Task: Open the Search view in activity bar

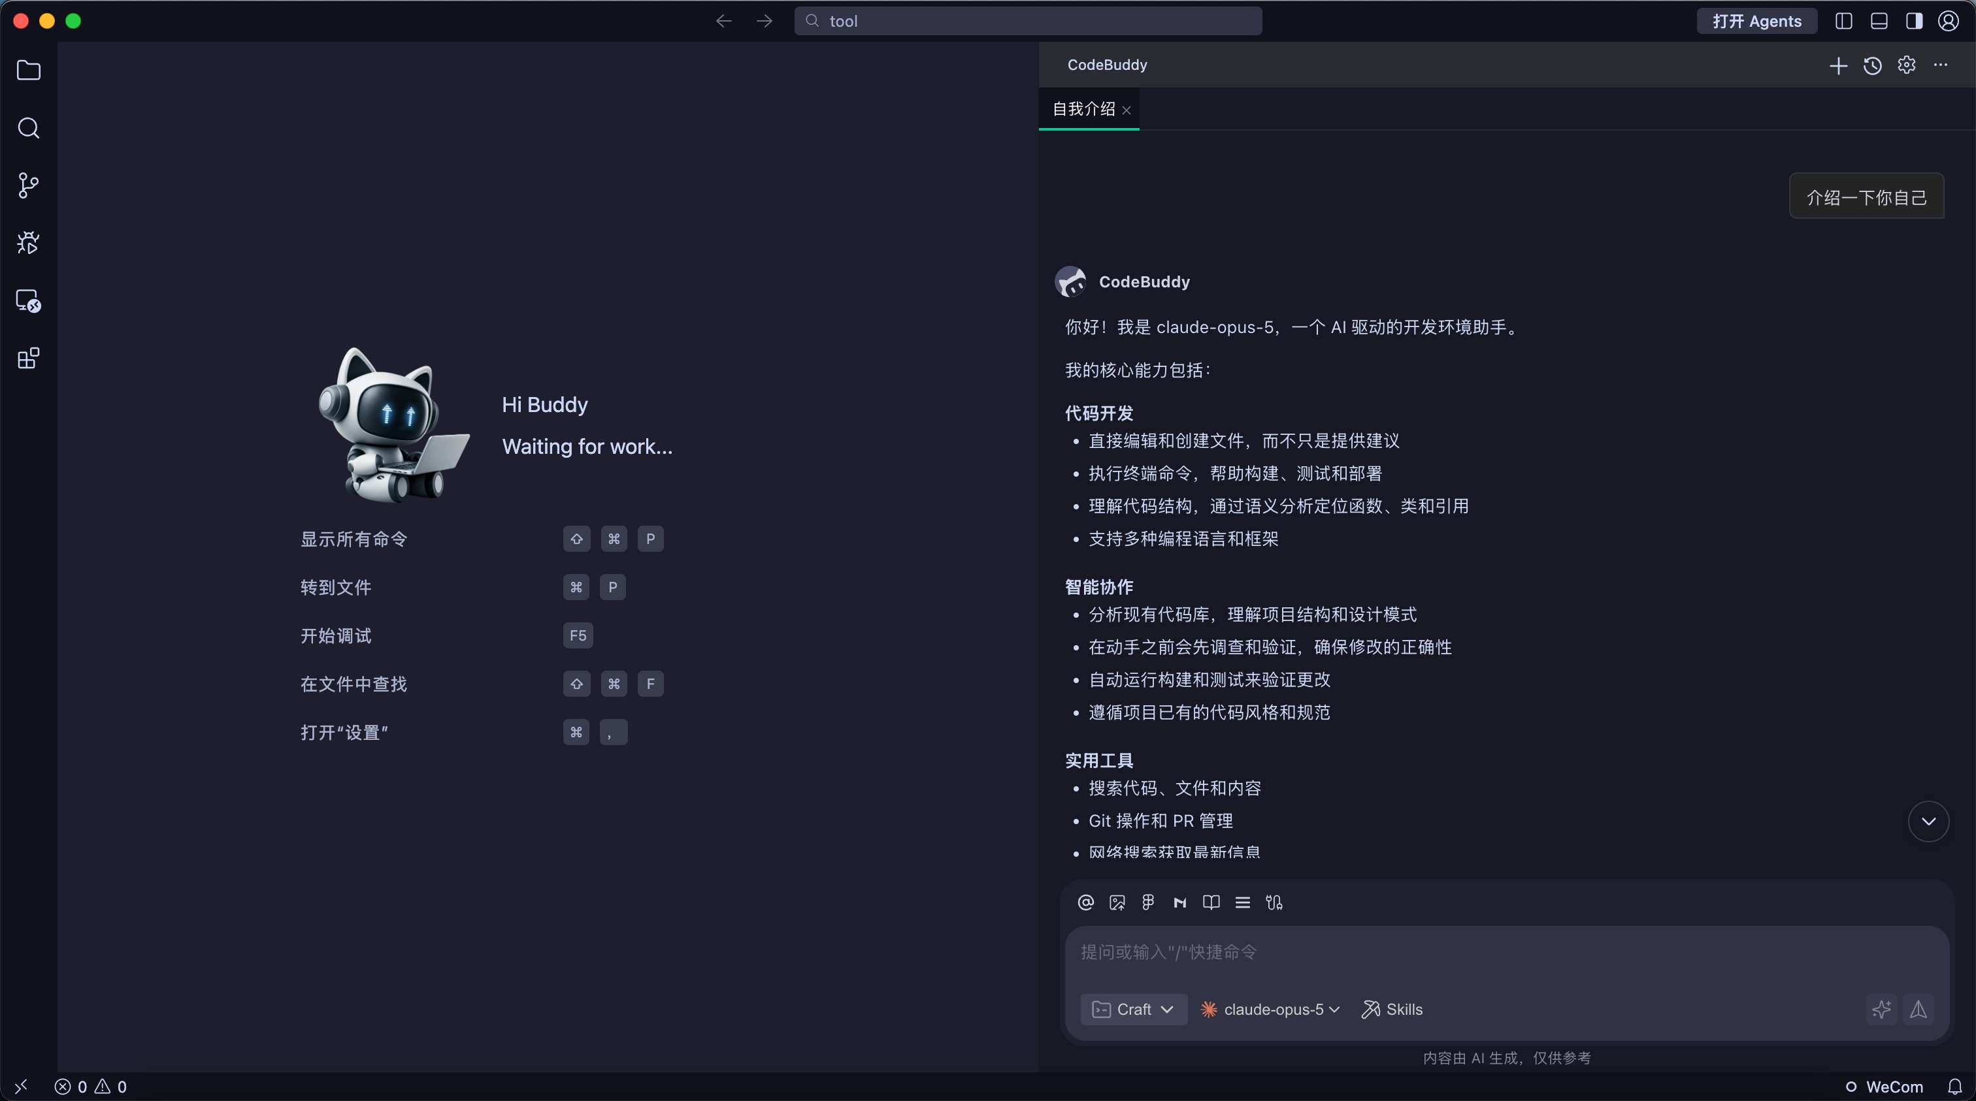Action: 28,128
